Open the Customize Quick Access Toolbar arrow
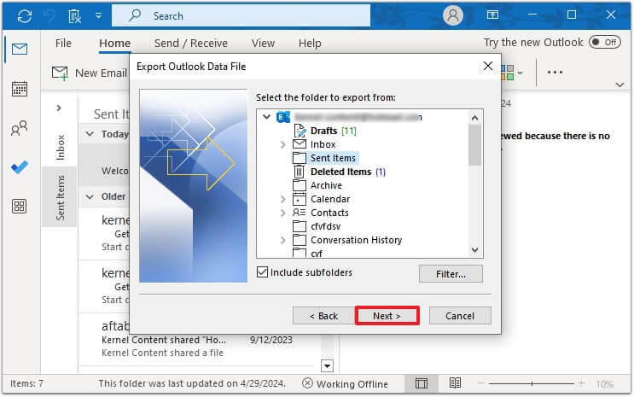The height and width of the screenshot is (397, 634). 99,15
